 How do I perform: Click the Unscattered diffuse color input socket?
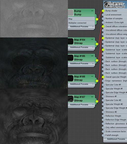[x=103, y=30]
